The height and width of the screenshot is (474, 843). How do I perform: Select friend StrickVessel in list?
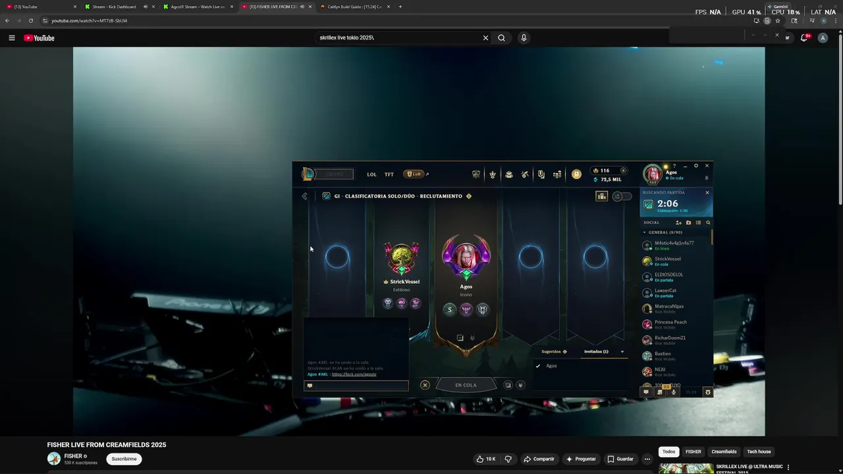click(676, 261)
